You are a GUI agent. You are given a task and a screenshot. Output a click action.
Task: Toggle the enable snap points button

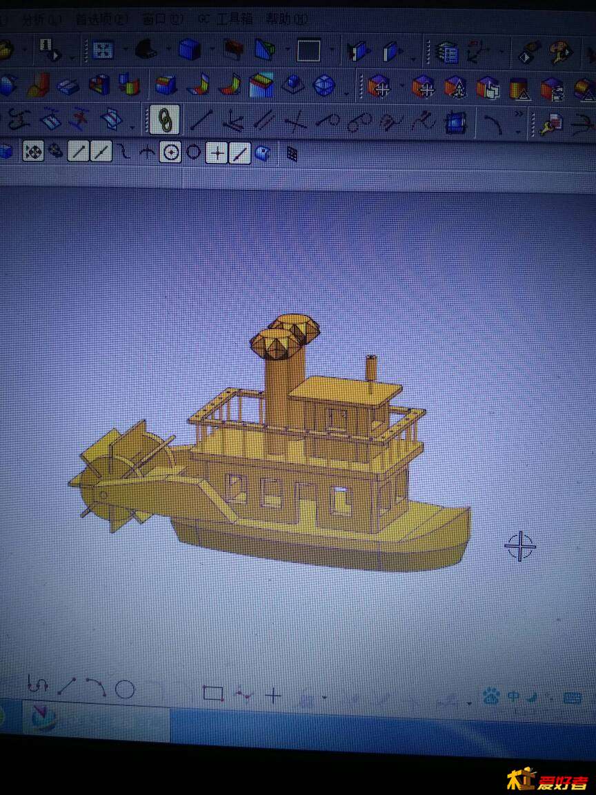click(x=33, y=152)
